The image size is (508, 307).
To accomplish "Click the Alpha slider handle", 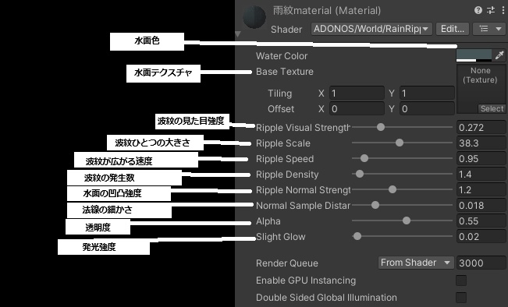I will click(x=407, y=221).
